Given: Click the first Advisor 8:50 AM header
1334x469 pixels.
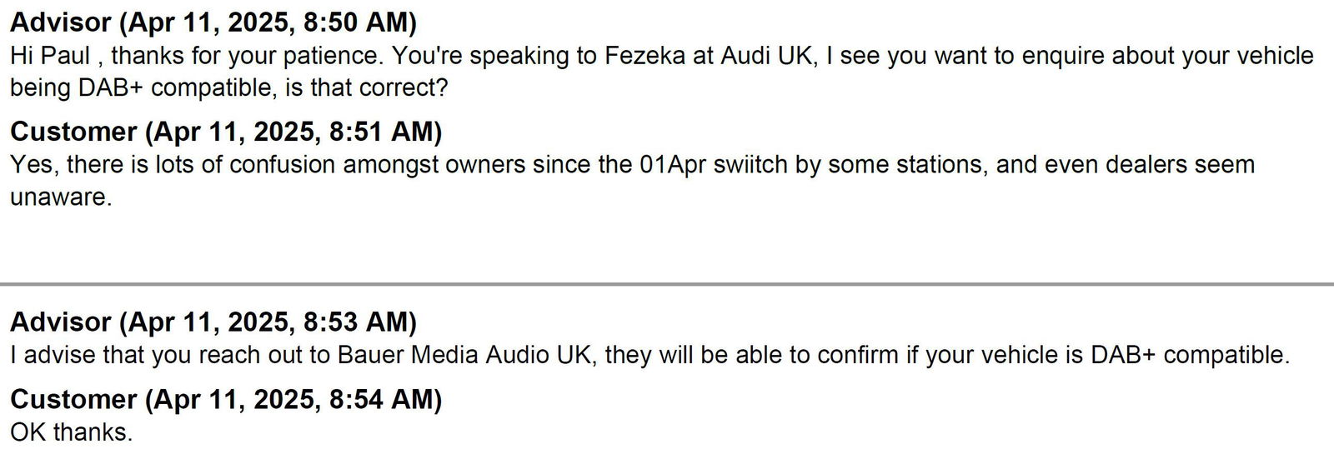Looking at the screenshot, I should (x=213, y=22).
